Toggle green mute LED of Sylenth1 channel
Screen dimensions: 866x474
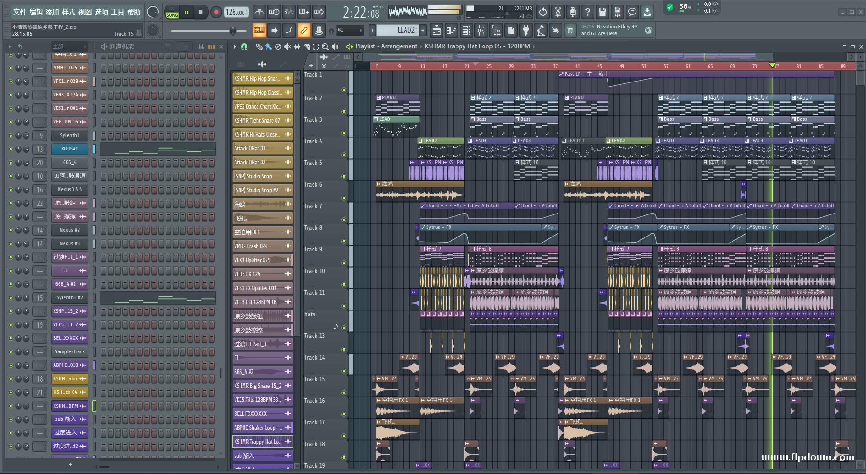10,136
